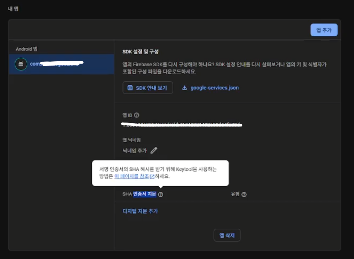
Task: Click the SDK 설정 및 구성 heading
Action: coord(141,52)
